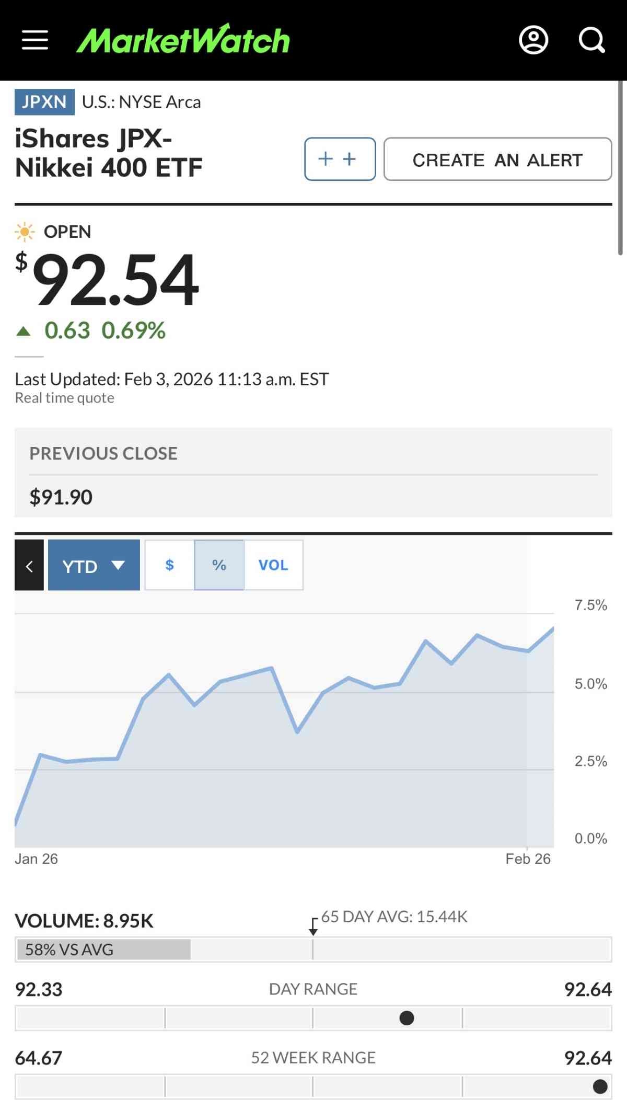The width and height of the screenshot is (627, 1110).
Task: Click the Real time quote text
Action: click(64, 398)
